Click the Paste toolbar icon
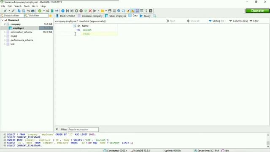The width and height of the screenshot is (270, 152). [x=24, y=11]
